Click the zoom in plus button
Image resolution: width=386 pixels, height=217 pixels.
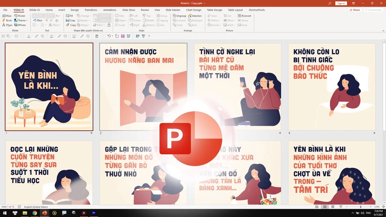click(371, 207)
